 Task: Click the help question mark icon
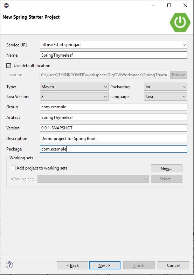(x=9, y=265)
